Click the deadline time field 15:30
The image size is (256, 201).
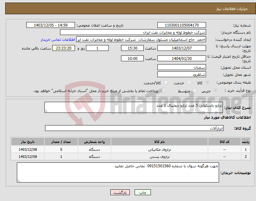tap(132, 48)
